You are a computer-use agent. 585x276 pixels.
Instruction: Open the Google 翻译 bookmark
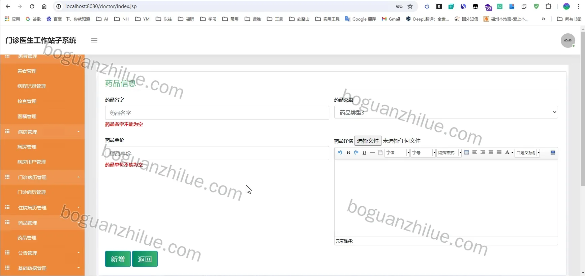click(x=360, y=19)
